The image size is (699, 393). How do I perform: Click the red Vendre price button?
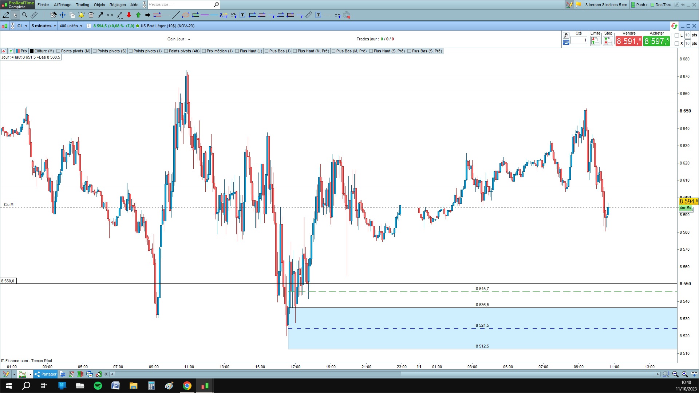[x=628, y=41]
